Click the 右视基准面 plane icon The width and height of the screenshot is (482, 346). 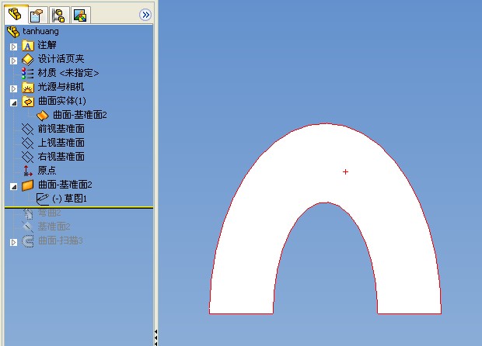coord(27,157)
